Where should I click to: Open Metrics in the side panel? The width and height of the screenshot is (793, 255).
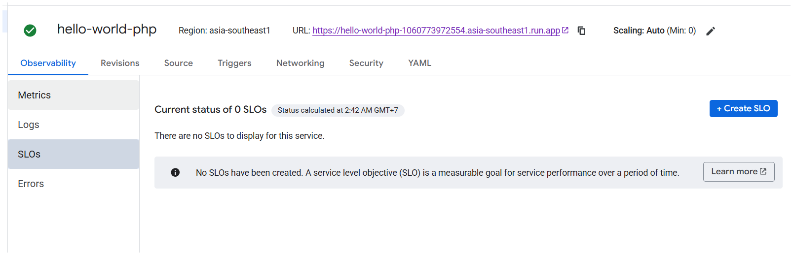[74, 95]
